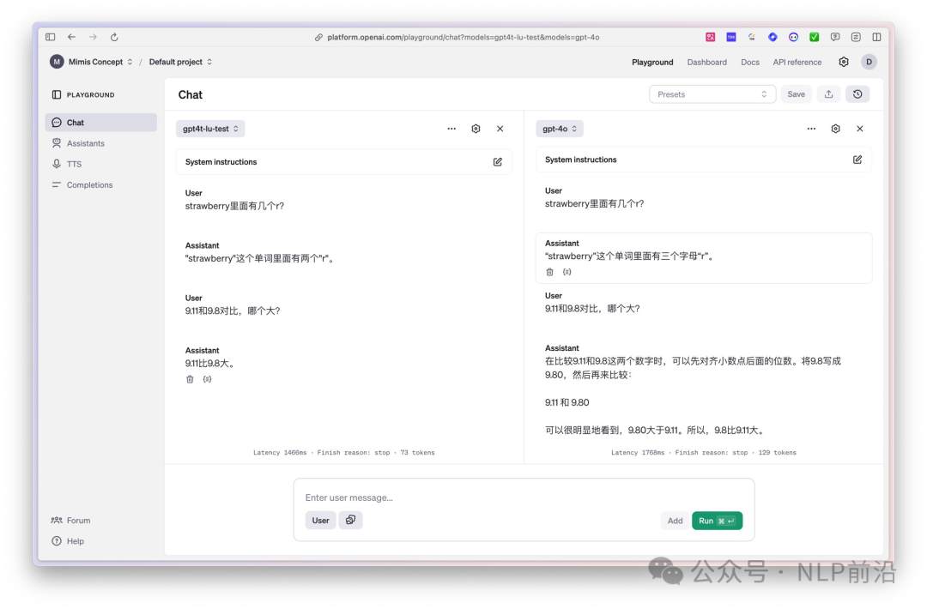Click the share/upload icon beside Save

coord(828,94)
